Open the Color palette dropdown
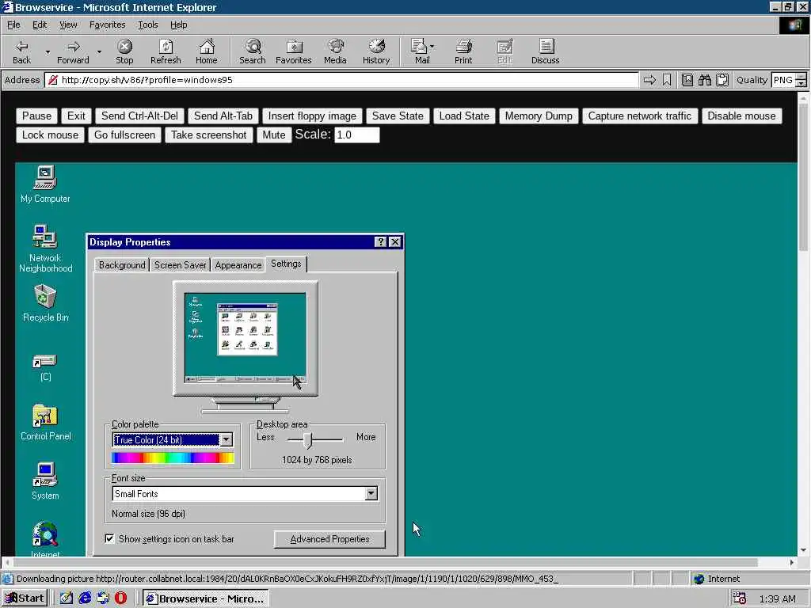This screenshot has height=608, width=811. click(226, 440)
